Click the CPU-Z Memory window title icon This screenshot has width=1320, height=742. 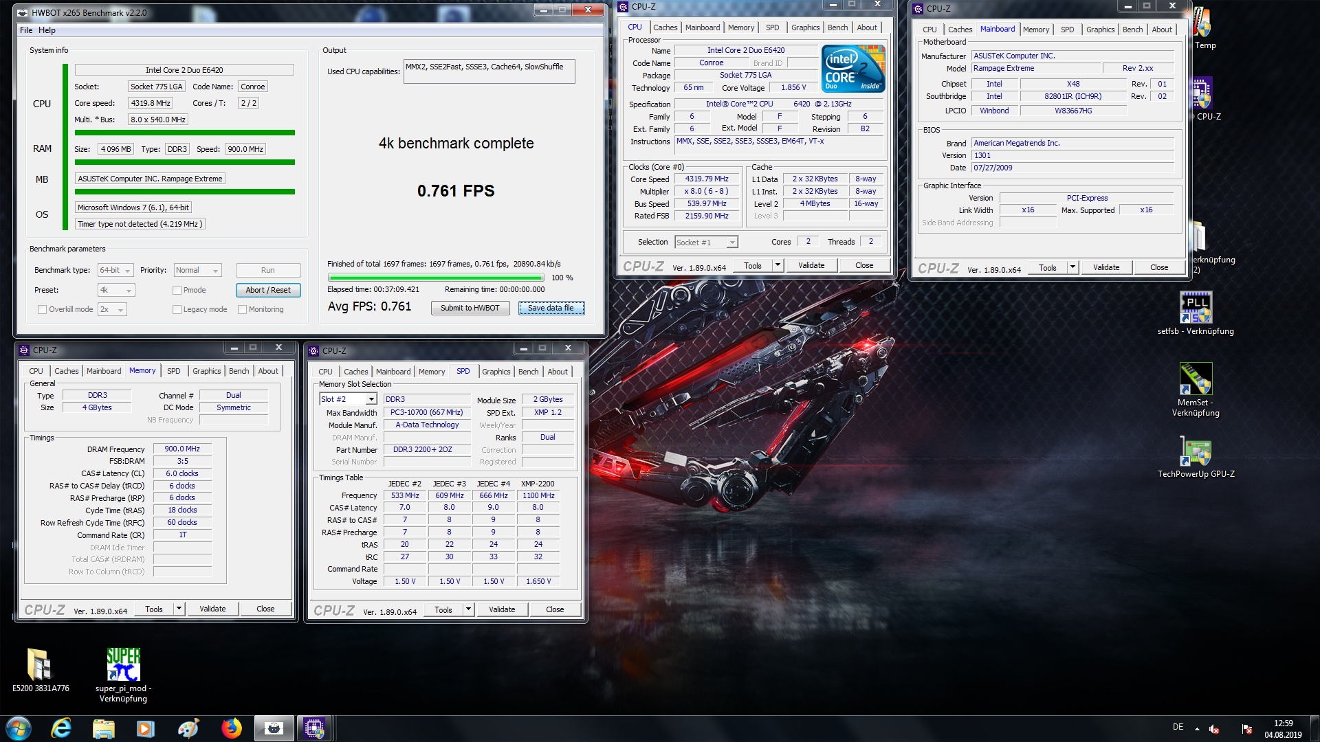[x=24, y=350]
